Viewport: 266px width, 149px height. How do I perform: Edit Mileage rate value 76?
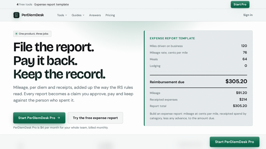[x=245, y=52]
